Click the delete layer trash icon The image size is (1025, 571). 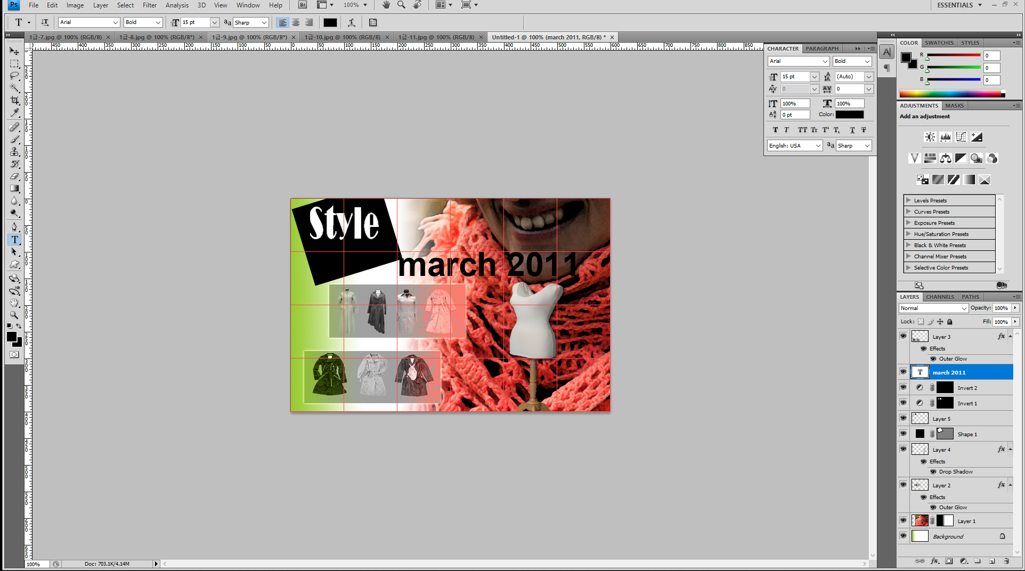pyautogui.click(x=1006, y=561)
